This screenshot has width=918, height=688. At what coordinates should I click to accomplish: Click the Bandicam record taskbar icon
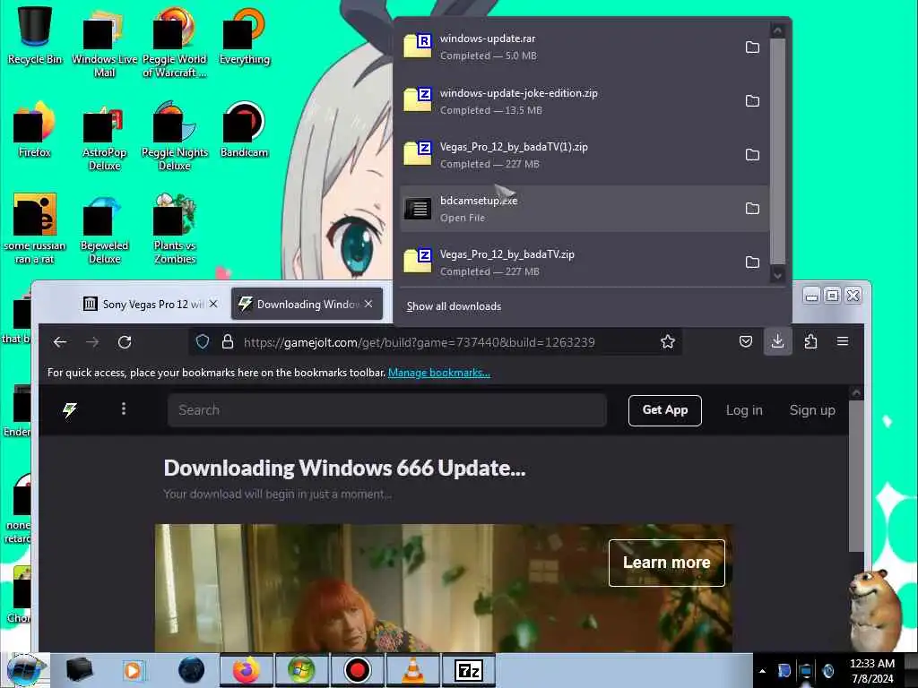click(357, 670)
